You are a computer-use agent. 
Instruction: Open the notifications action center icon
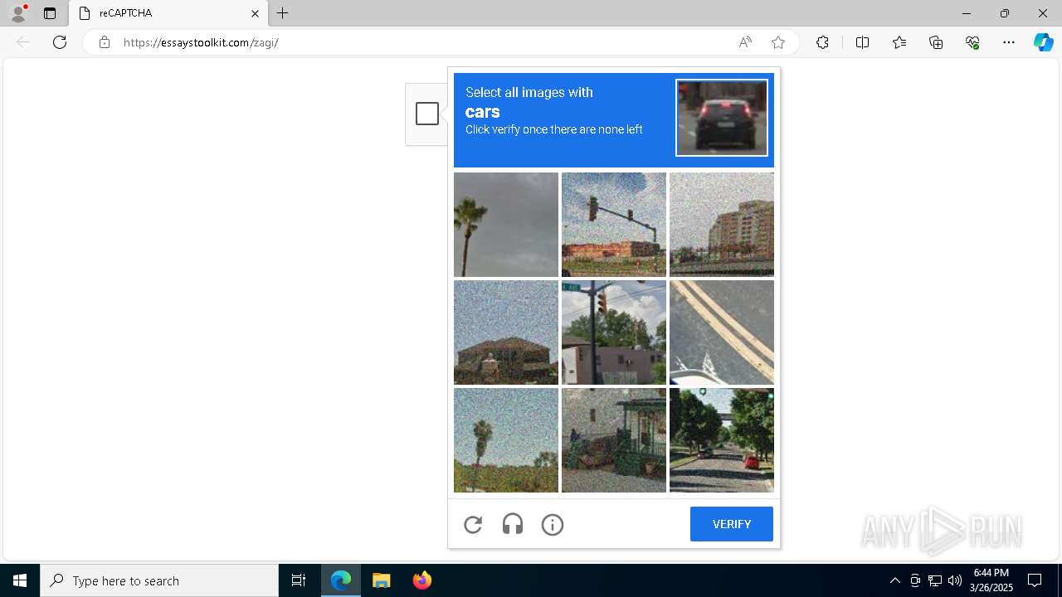(1035, 580)
